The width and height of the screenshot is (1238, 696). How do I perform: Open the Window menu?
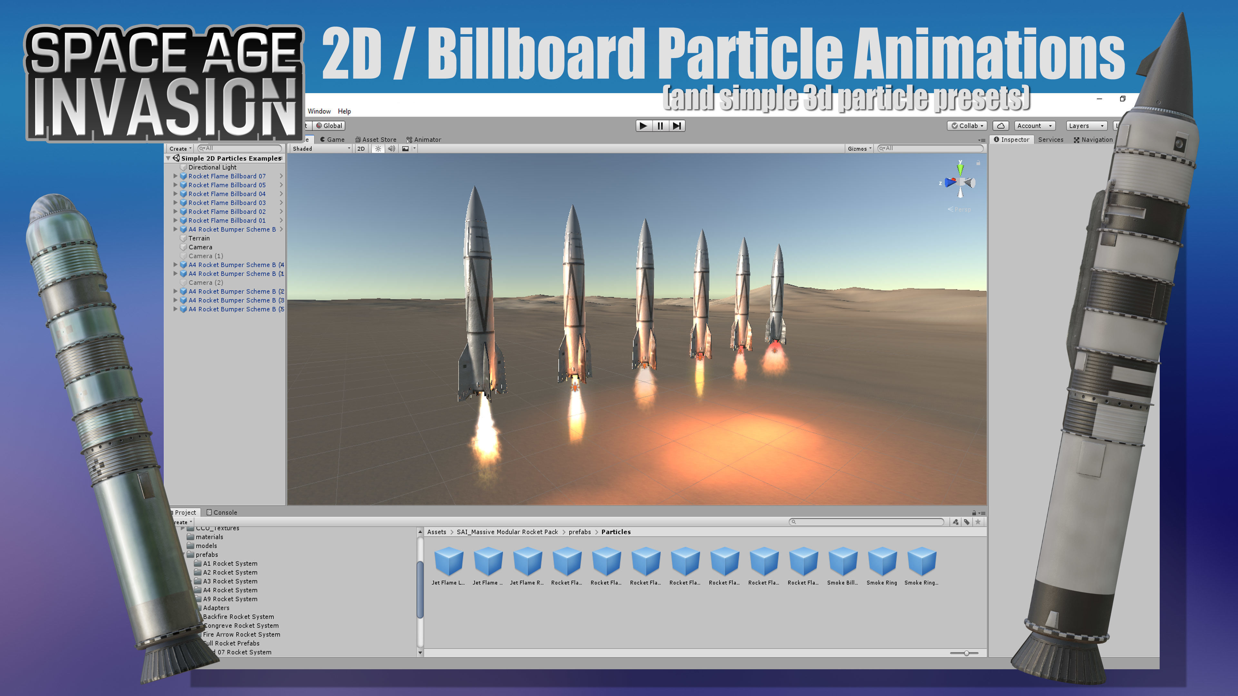[319, 111]
